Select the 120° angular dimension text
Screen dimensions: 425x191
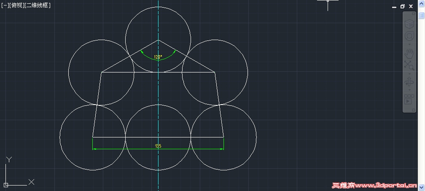(158, 57)
